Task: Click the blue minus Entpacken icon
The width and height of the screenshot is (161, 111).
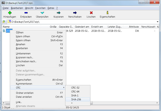Action: [x=26, y=13]
